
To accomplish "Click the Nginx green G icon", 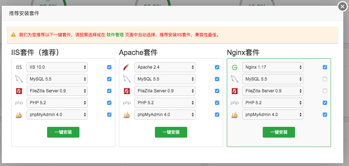I will [234, 67].
